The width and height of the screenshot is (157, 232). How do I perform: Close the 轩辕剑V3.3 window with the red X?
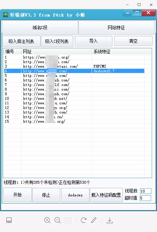pos(148,13)
